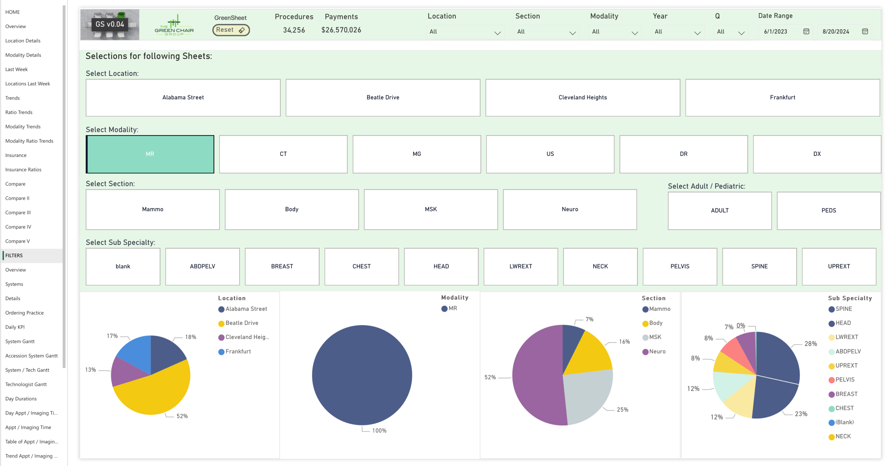Click the GS v0.04 thumbnail image
The width and height of the screenshot is (889, 466).
[x=110, y=25]
